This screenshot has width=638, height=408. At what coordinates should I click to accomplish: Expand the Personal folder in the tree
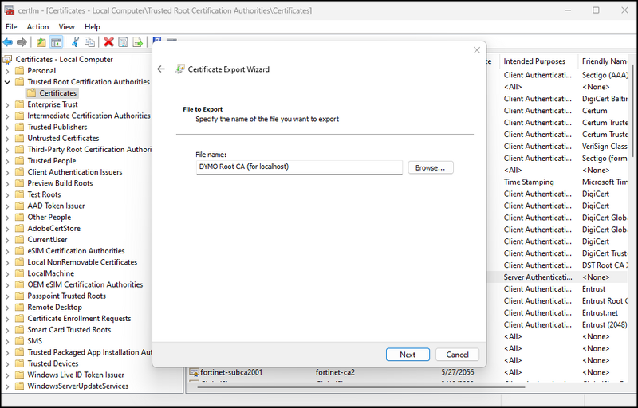coord(8,71)
